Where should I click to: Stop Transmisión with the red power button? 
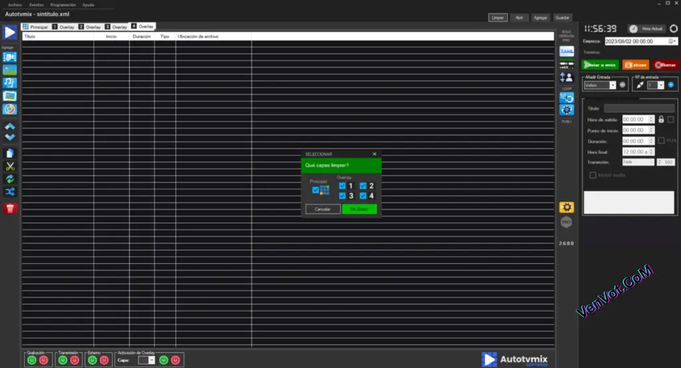point(74,360)
